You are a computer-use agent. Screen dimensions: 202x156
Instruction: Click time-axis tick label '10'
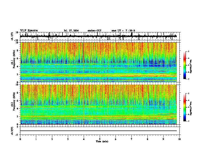[179, 139]
